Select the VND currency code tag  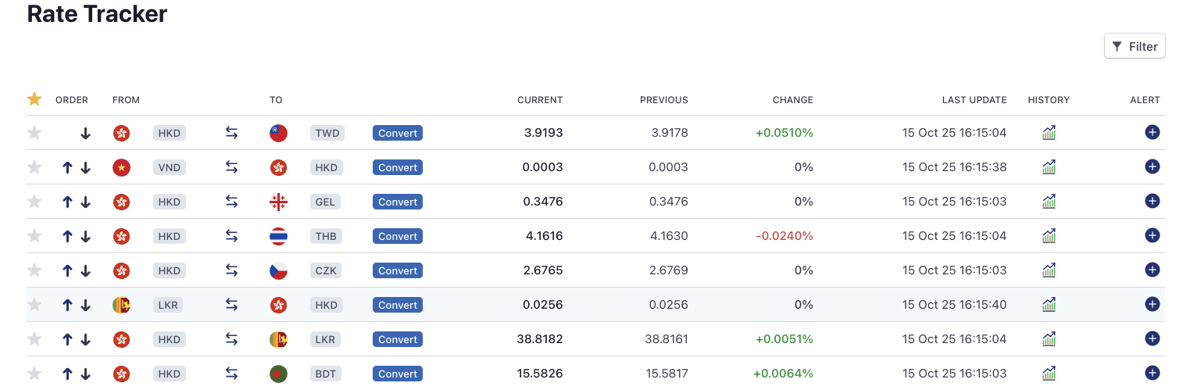[x=169, y=167]
